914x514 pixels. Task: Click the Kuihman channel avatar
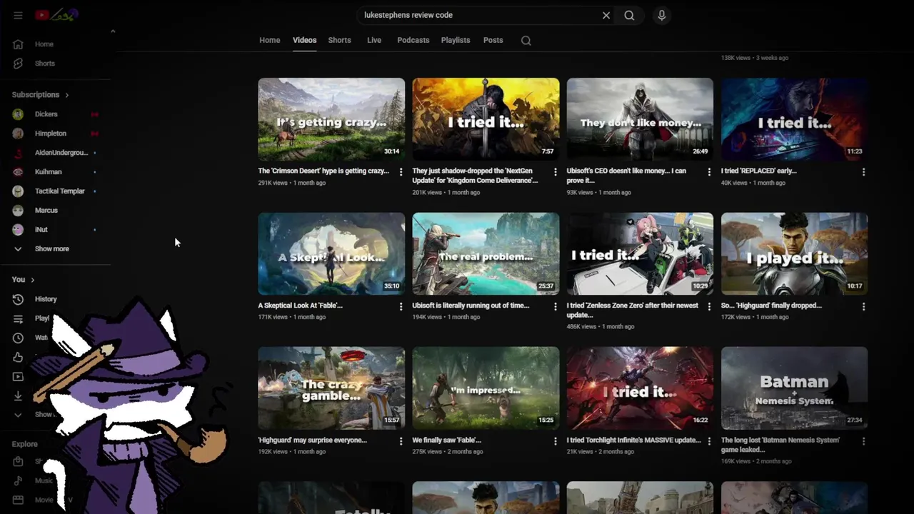19,172
